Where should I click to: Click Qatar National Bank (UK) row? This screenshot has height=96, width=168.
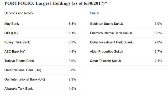click(x=44, y=70)
